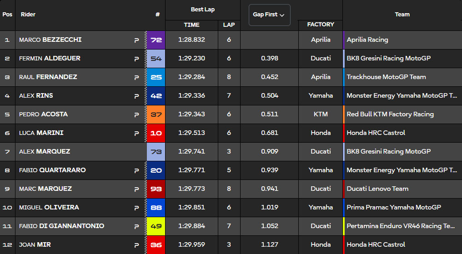Click gap value 0.452
The width and height of the screenshot is (462, 254).
tap(270, 77)
